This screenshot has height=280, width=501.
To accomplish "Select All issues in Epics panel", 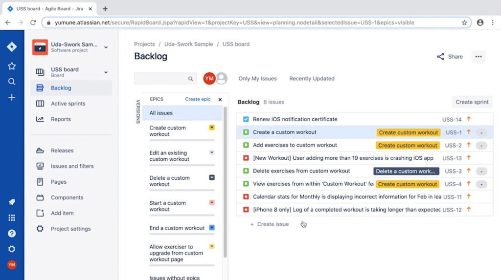I will 182,113.
